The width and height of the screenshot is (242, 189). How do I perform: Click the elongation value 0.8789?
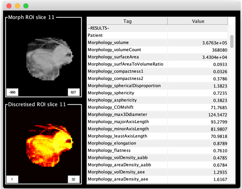(x=220, y=144)
